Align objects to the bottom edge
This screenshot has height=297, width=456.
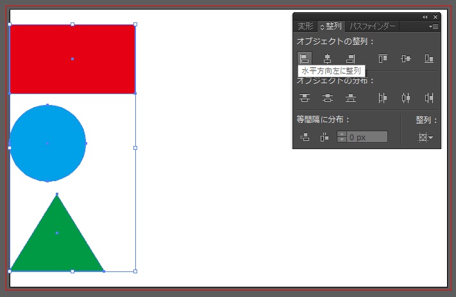click(428, 58)
